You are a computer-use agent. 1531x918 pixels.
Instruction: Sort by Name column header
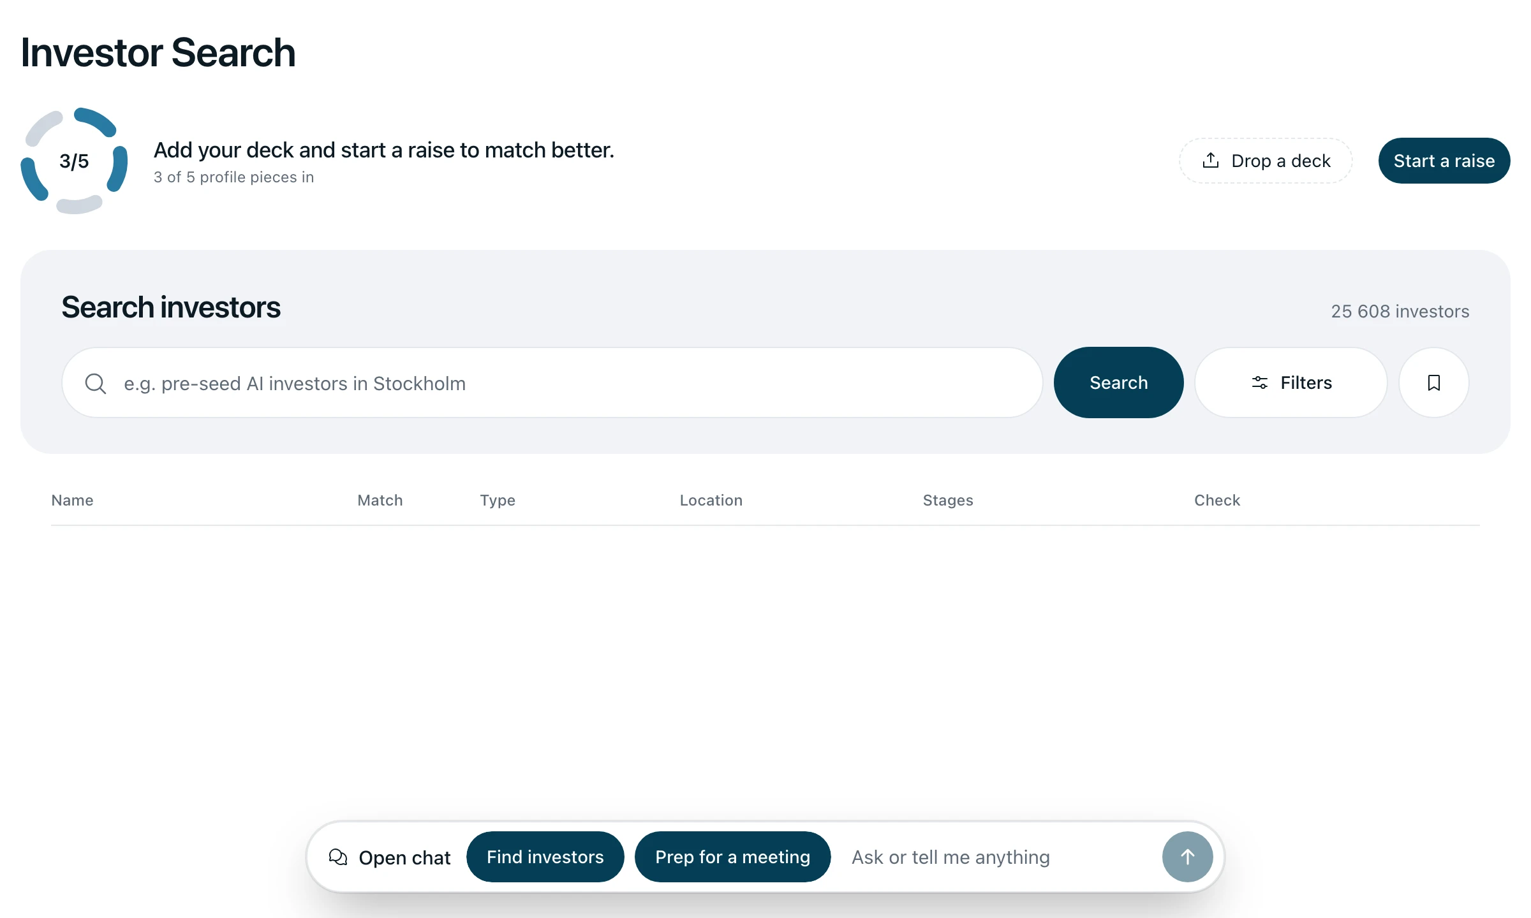point(72,500)
